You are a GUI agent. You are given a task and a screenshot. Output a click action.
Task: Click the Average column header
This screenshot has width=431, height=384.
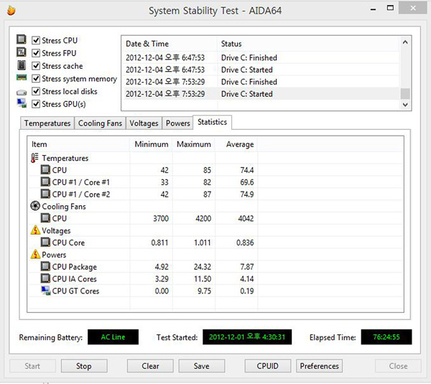236,144
